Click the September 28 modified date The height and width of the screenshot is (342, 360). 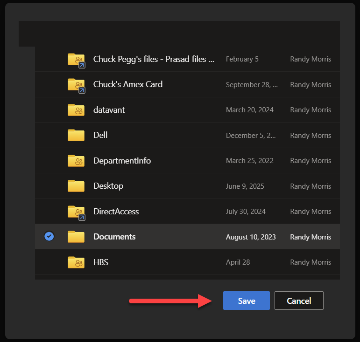pyautogui.click(x=252, y=85)
